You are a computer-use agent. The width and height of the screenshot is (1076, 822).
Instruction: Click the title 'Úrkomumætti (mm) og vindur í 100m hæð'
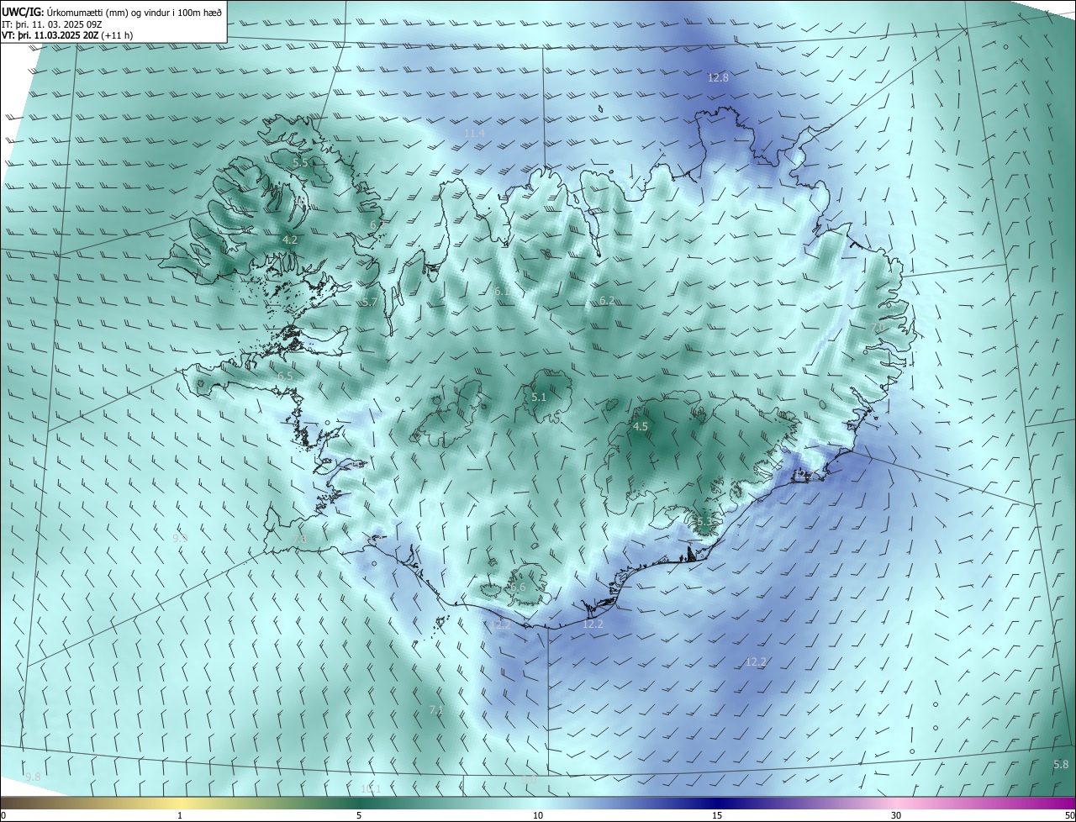pos(134,13)
